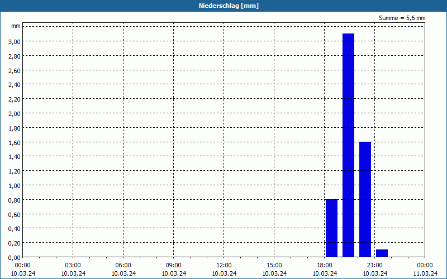The image size is (447, 279).
Task: Click the mm unit label on y-axis
Action: (x=16, y=26)
